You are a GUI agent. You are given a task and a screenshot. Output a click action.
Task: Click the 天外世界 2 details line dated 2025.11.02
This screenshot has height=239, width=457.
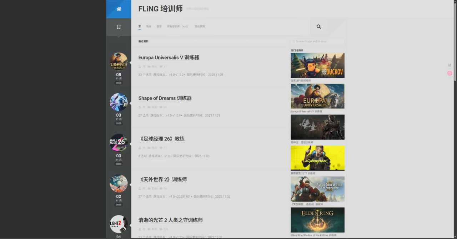pyautogui.click(x=184, y=197)
